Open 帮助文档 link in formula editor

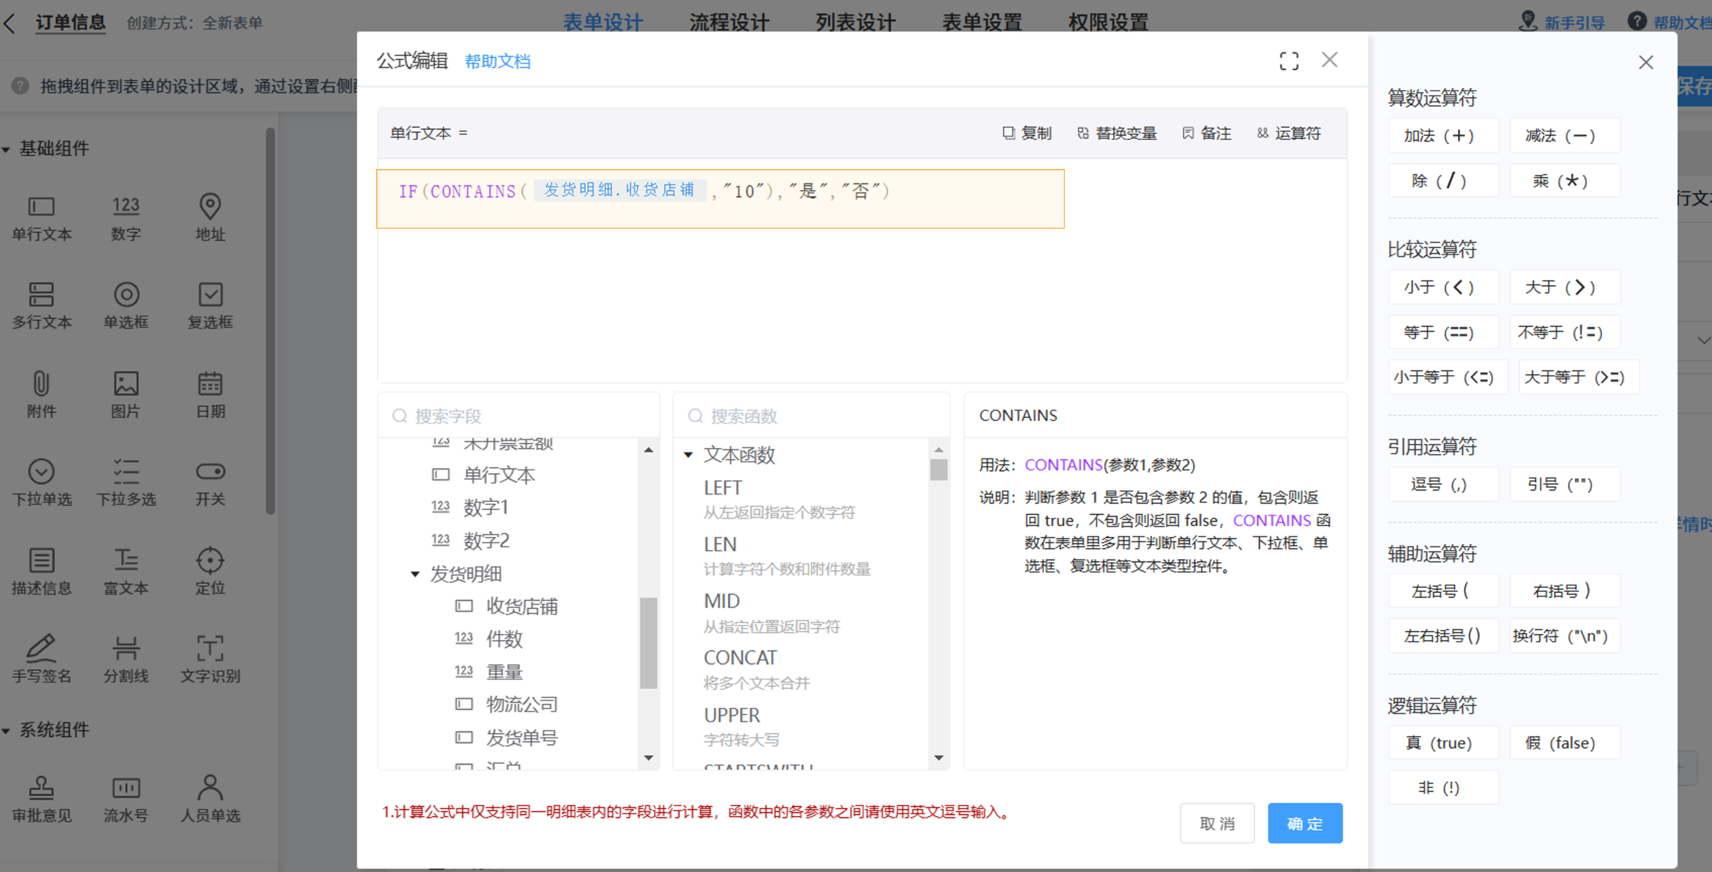pyautogui.click(x=497, y=61)
